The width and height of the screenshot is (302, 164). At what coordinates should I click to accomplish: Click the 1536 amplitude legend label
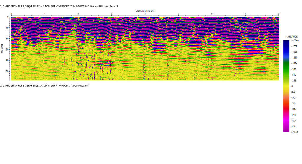pyautogui.click(x=294, y=121)
